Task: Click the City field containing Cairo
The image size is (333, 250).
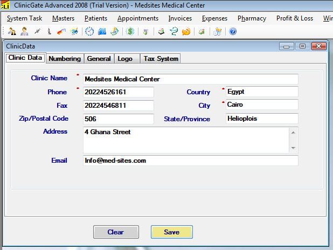Action: tap(262, 105)
